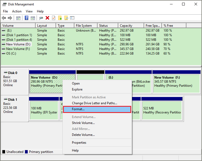202x161 pixels.
Task: Click the Unknown (B... file system cell
Action: 86,31
